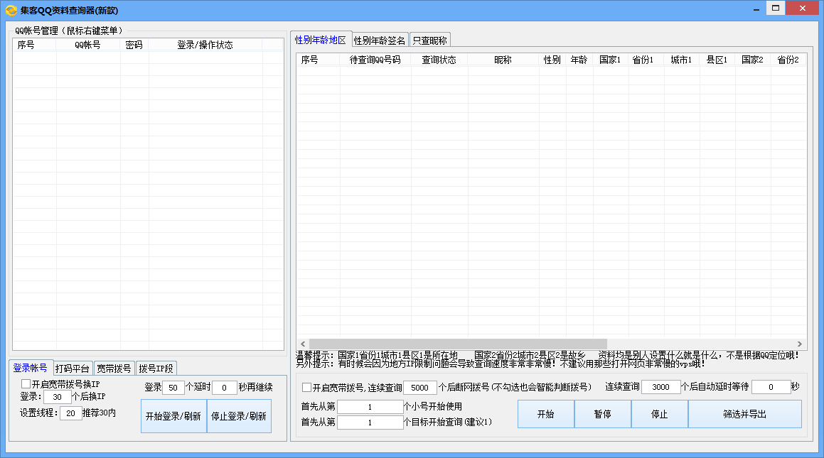Image resolution: width=824 pixels, height=458 pixels.
Task: Click the 昵称 column header
Action: (503, 60)
